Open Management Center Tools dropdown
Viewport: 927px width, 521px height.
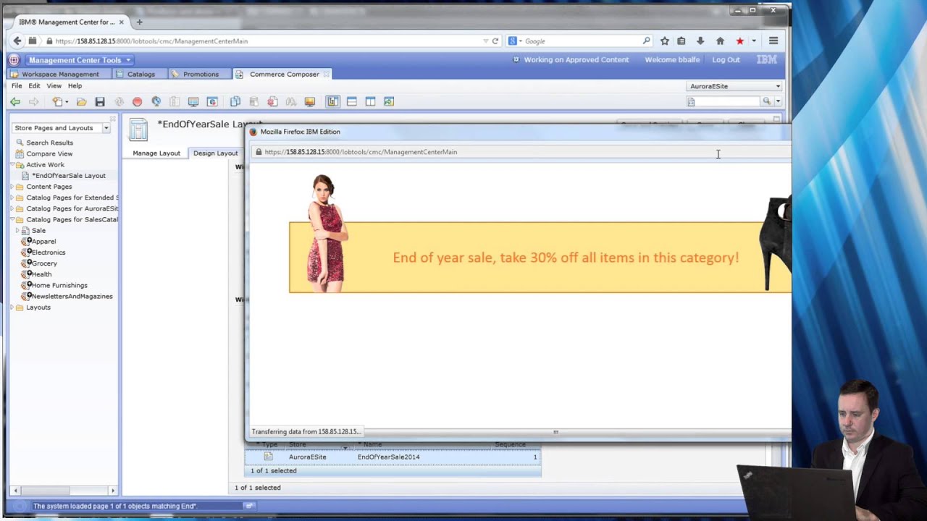(x=79, y=60)
